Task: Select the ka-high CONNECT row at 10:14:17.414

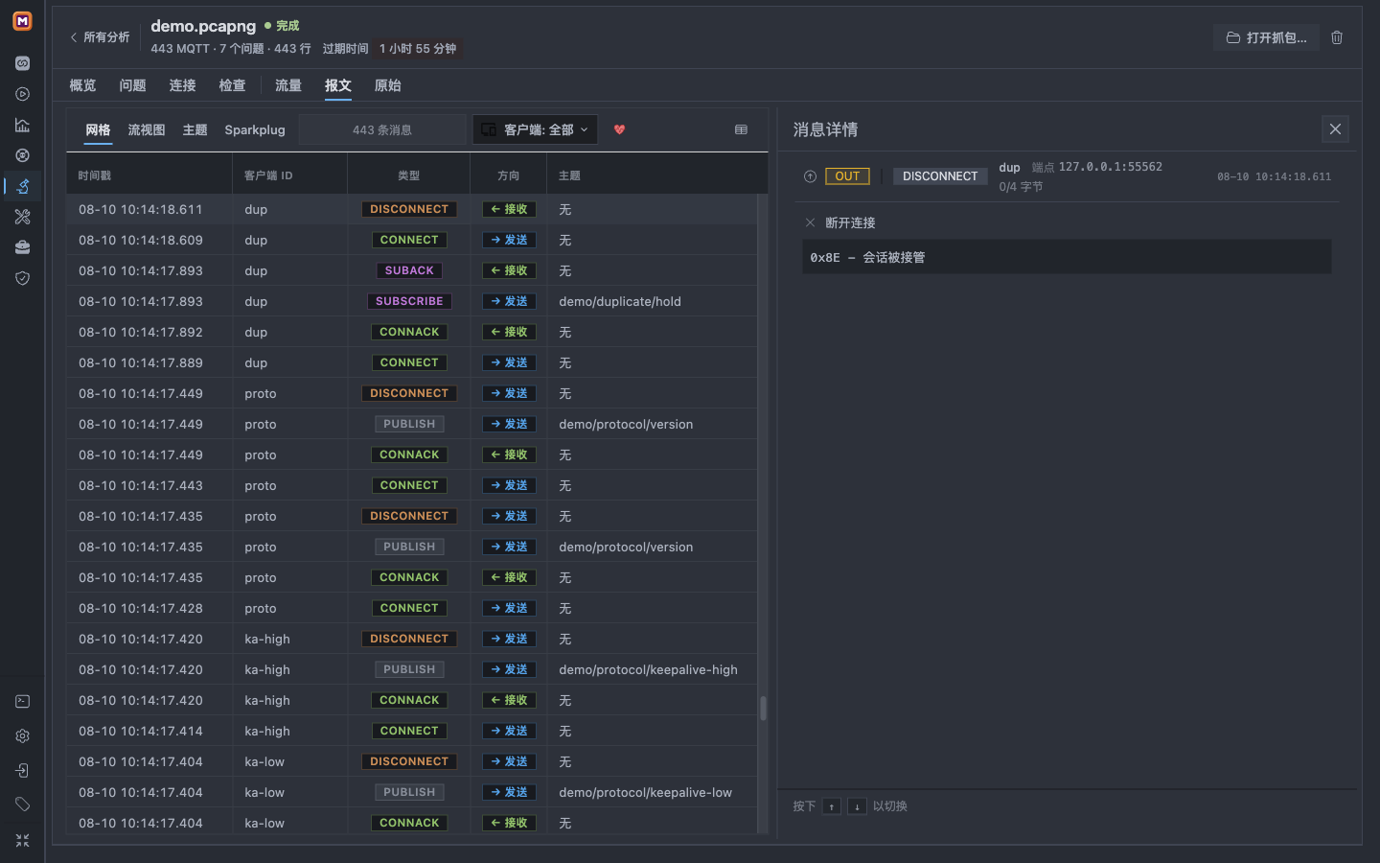Action: click(x=412, y=731)
